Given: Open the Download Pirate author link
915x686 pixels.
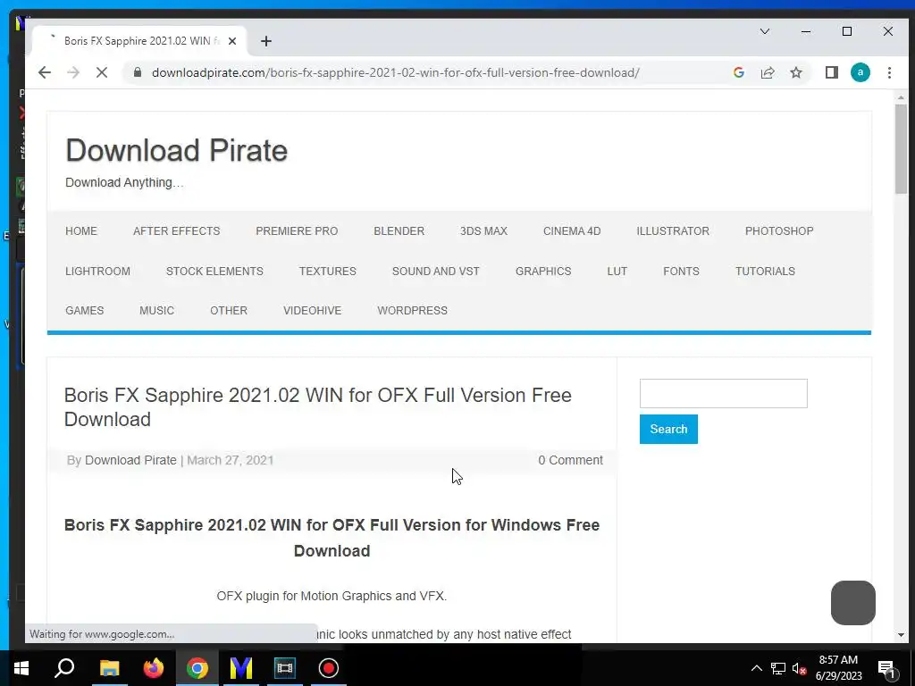Looking at the screenshot, I should (130, 460).
